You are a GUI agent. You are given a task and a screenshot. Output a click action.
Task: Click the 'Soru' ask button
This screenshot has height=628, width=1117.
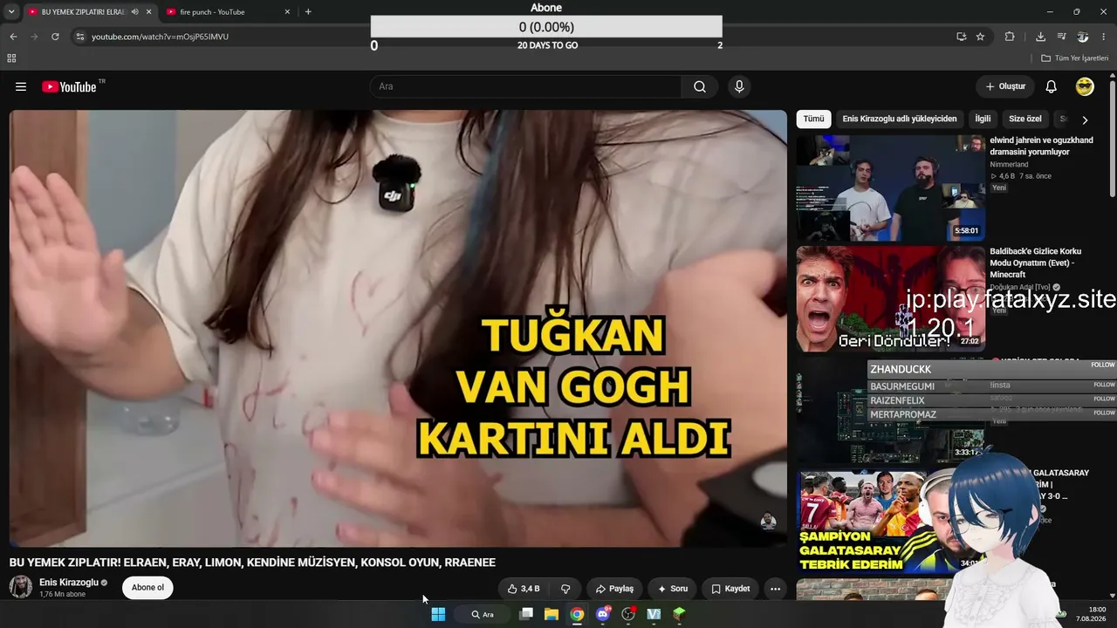coord(673,589)
